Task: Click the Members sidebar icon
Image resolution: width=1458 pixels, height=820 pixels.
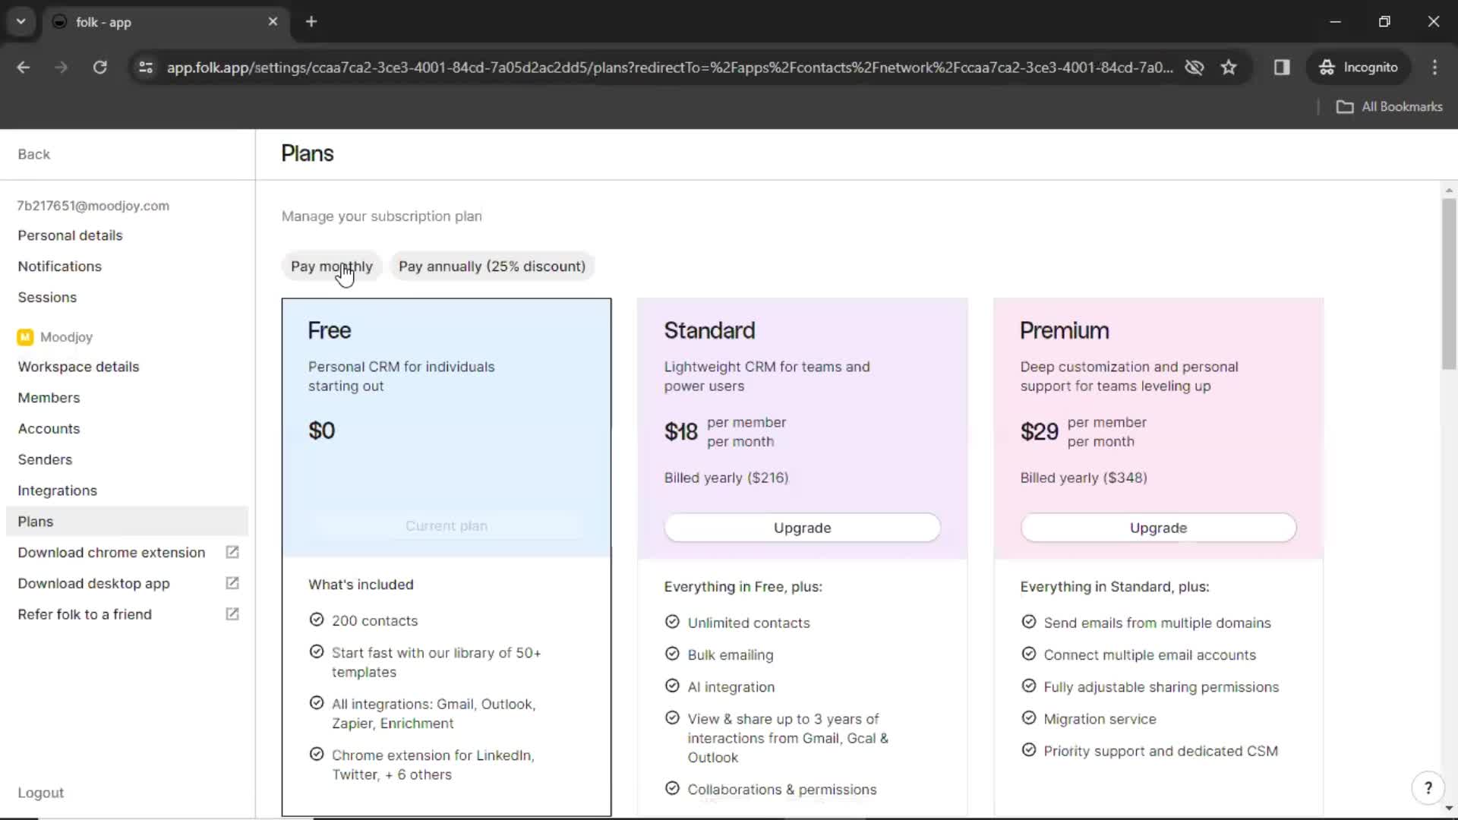Action: tap(49, 398)
